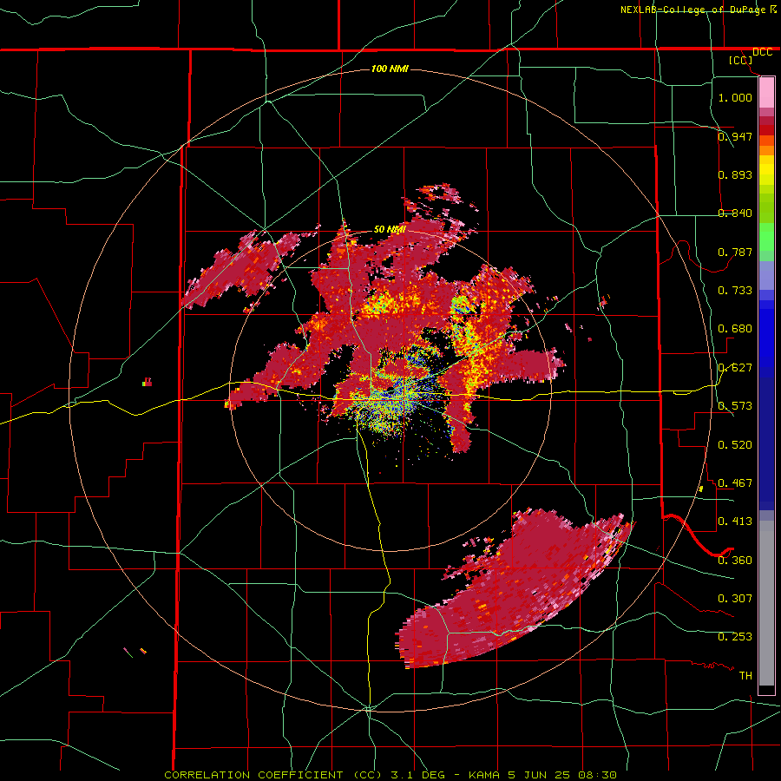Click the 0.520 scale value
Image resolution: width=781 pixels, height=781 pixels.
pyautogui.click(x=735, y=444)
